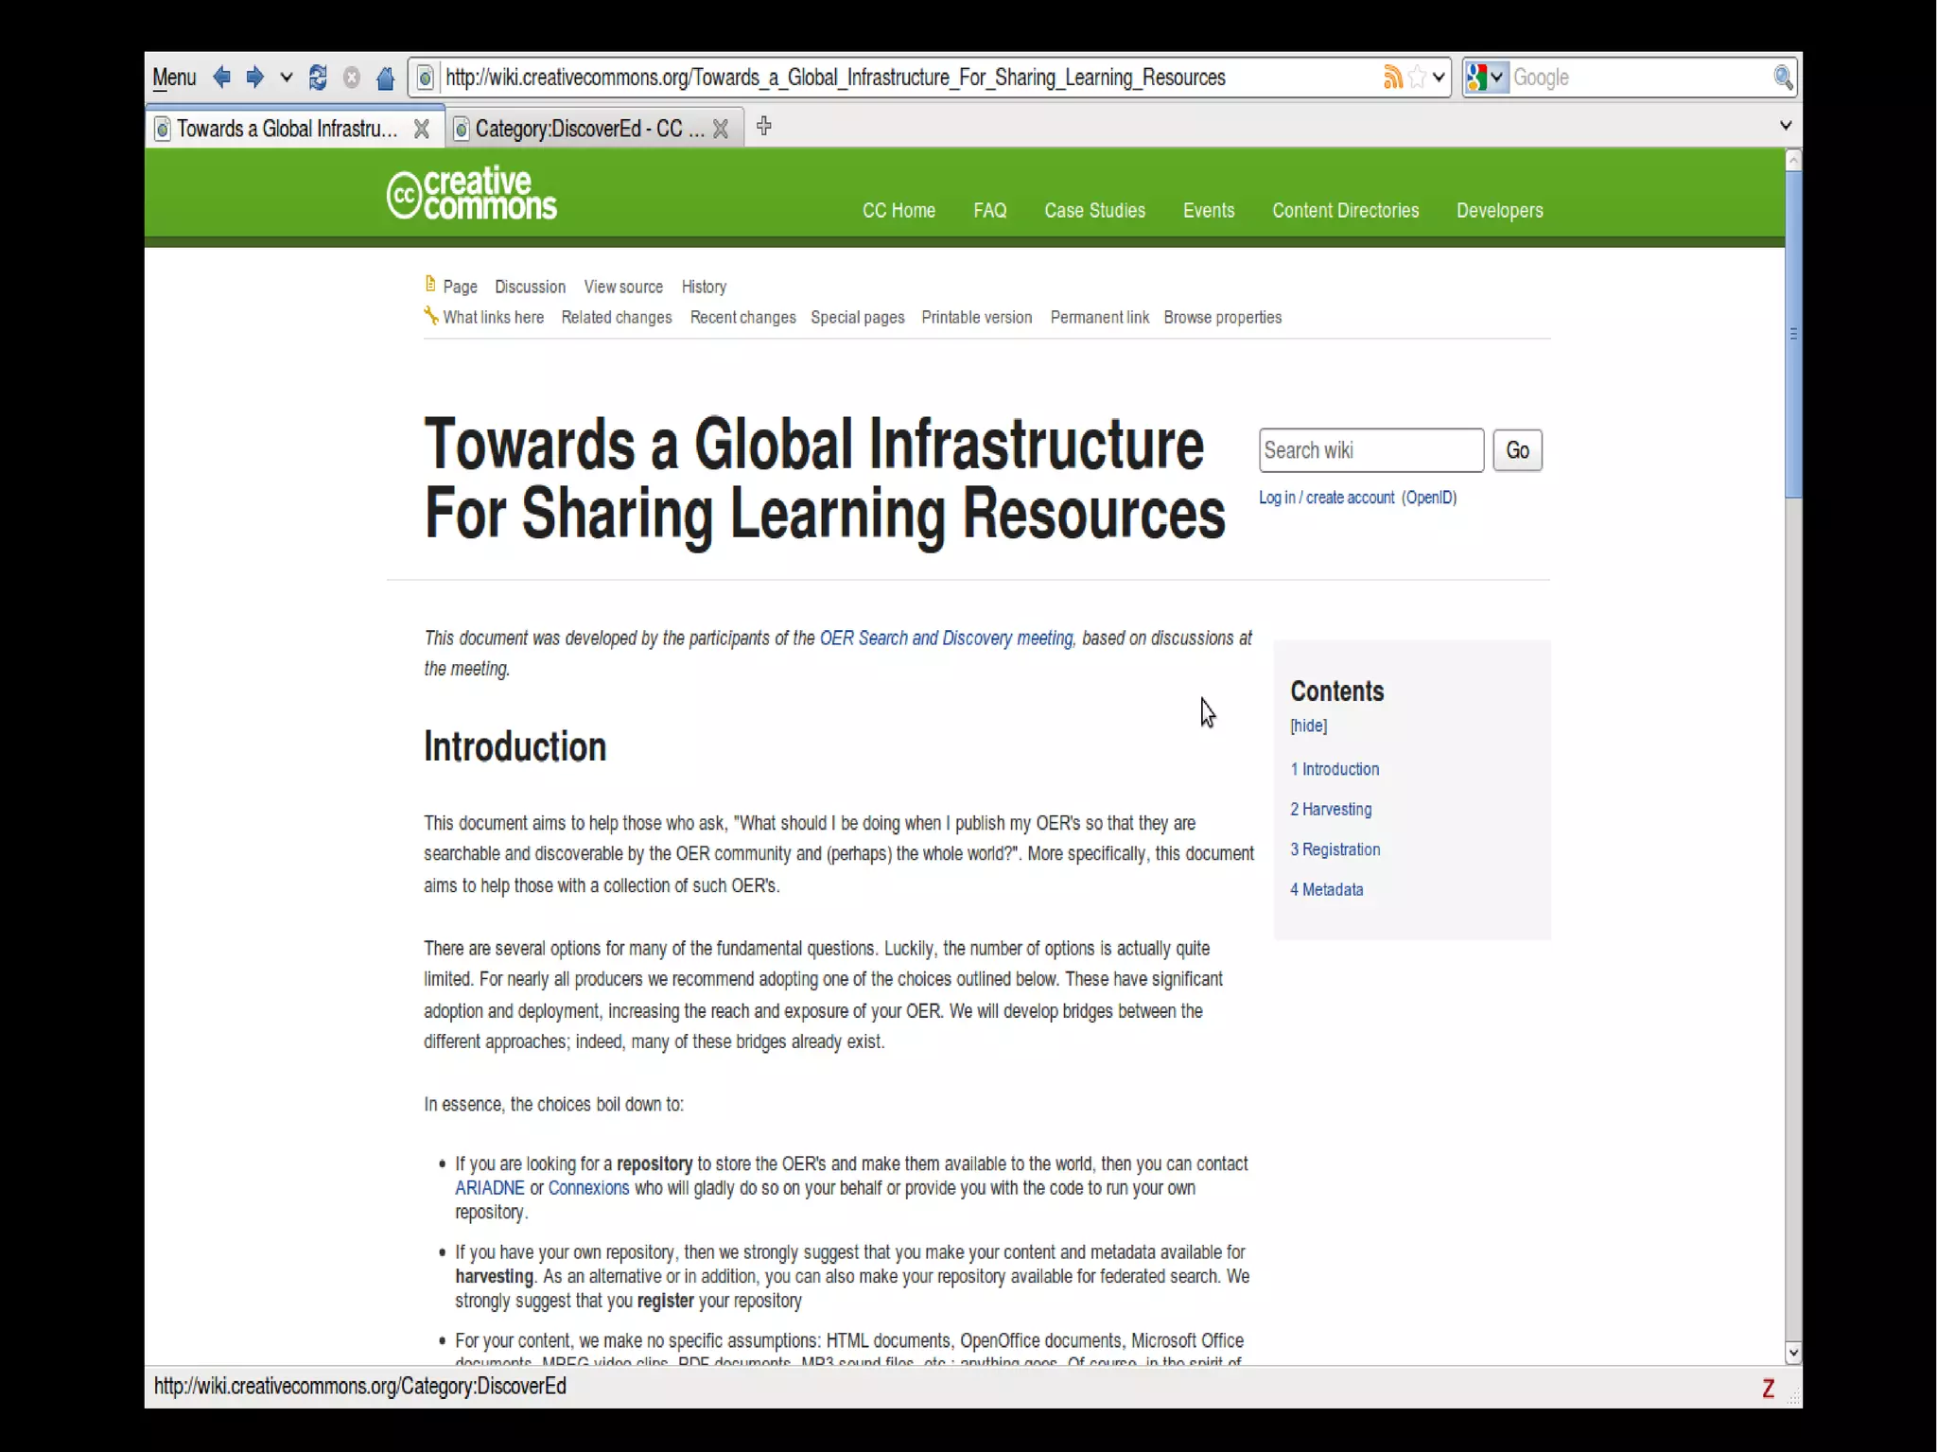Open new tab with plus icon
Screen dimensions: 1937x1452
tap(764, 127)
